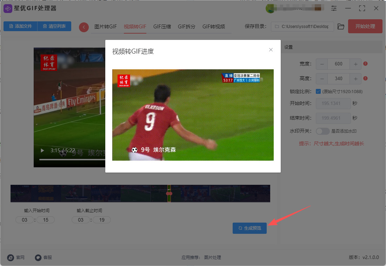This screenshot has width=386, height=266.
Task: Click the 设置 settings panel header
Action: 332,47
